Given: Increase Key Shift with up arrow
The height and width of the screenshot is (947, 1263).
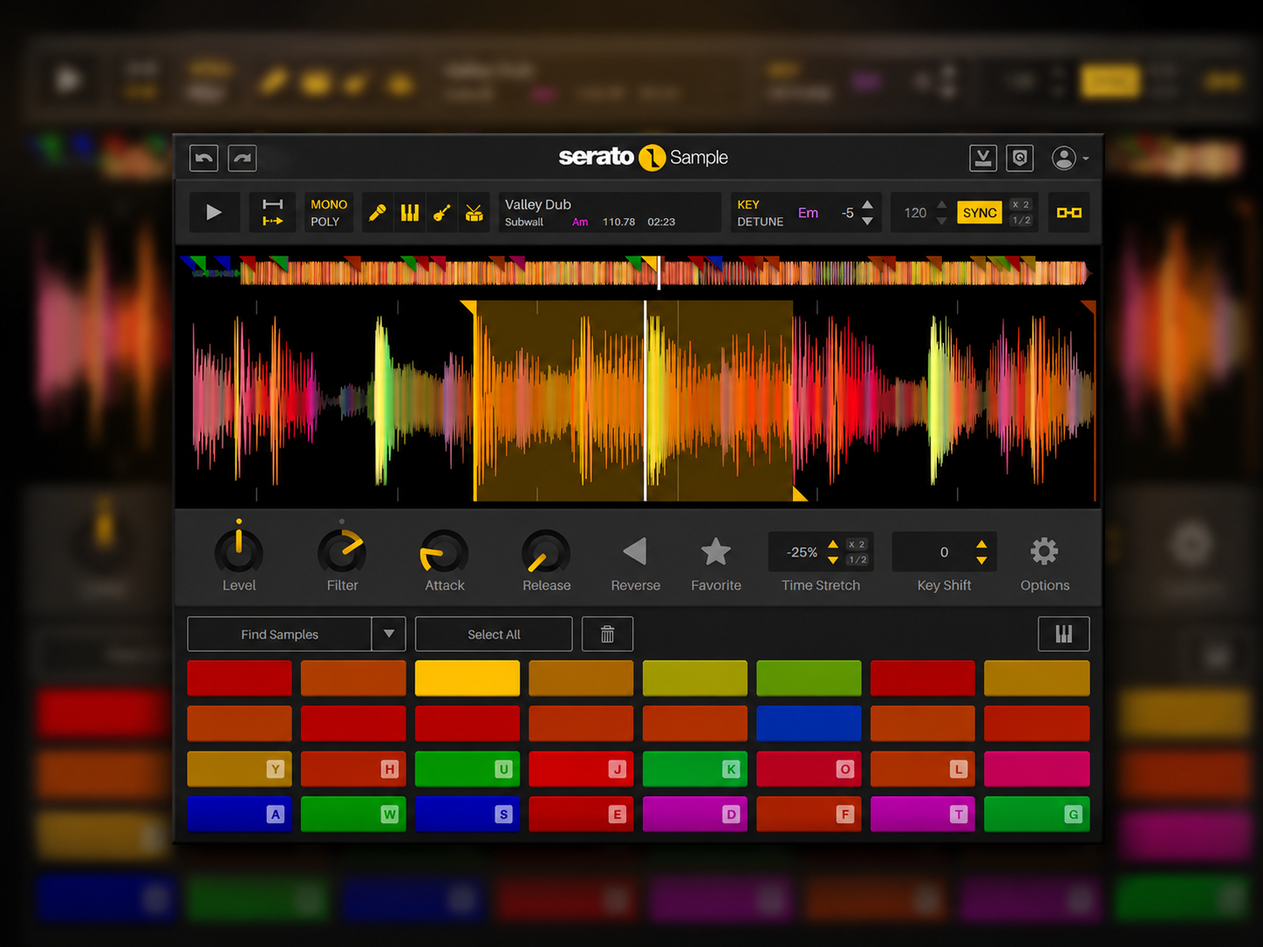Looking at the screenshot, I should [x=981, y=544].
